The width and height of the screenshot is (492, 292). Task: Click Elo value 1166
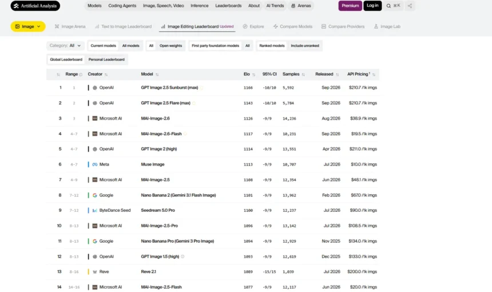248,88
